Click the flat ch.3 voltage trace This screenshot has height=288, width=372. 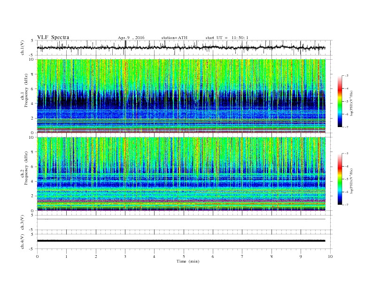click(x=181, y=219)
